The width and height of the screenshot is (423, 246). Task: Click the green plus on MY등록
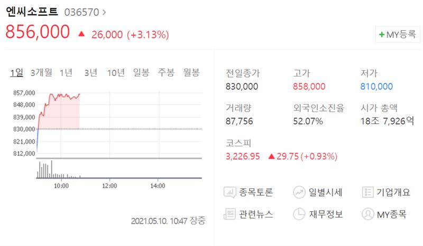[381, 34]
